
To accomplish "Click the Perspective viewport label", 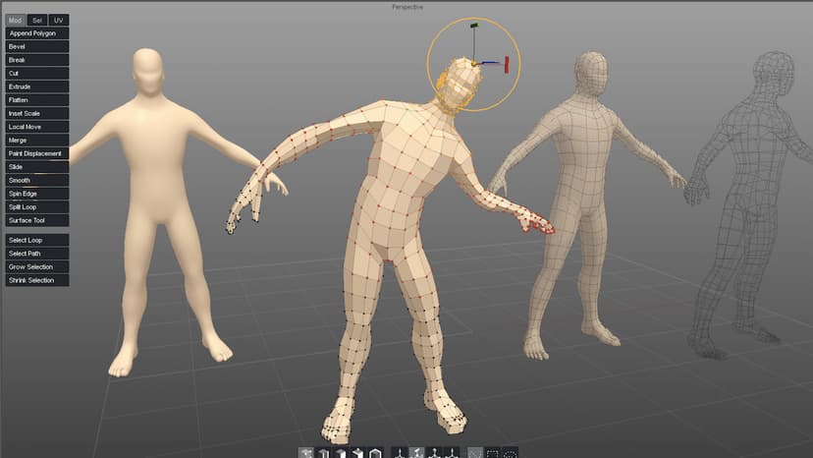I will pos(407,7).
